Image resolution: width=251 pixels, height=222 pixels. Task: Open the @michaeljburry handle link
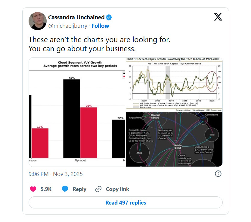pyautogui.click(x=68, y=26)
